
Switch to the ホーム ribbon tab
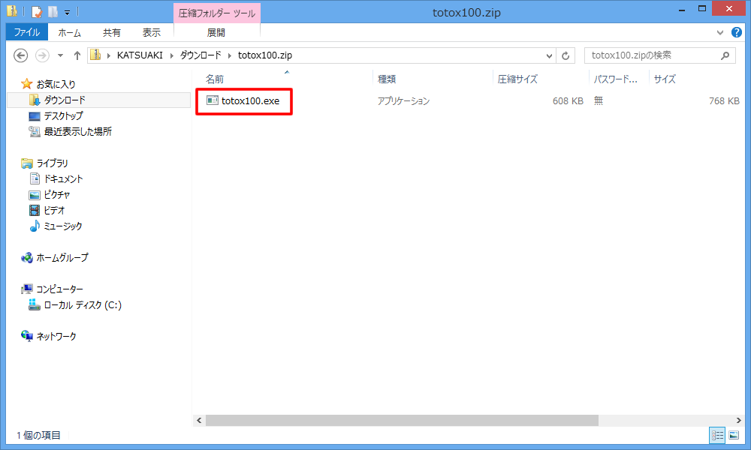coord(69,32)
